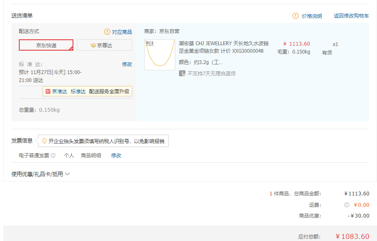The height and width of the screenshot is (241, 377).
Task: Click the red 新 badge icon
Action: (x=48, y=91)
